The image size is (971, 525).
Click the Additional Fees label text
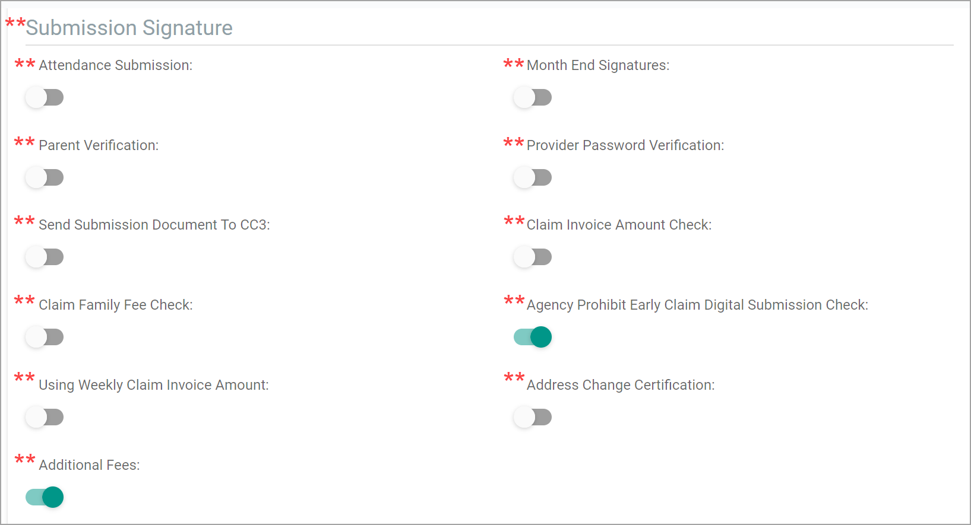tap(89, 465)
